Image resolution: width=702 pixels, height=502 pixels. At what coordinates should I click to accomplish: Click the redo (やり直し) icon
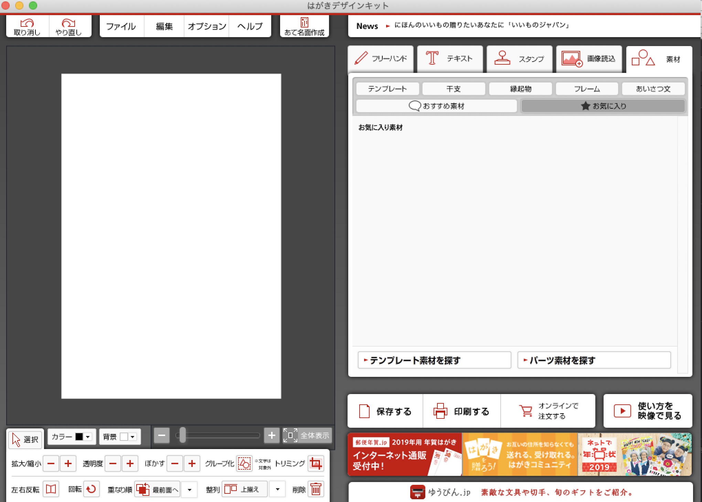[x=68, y=23]
